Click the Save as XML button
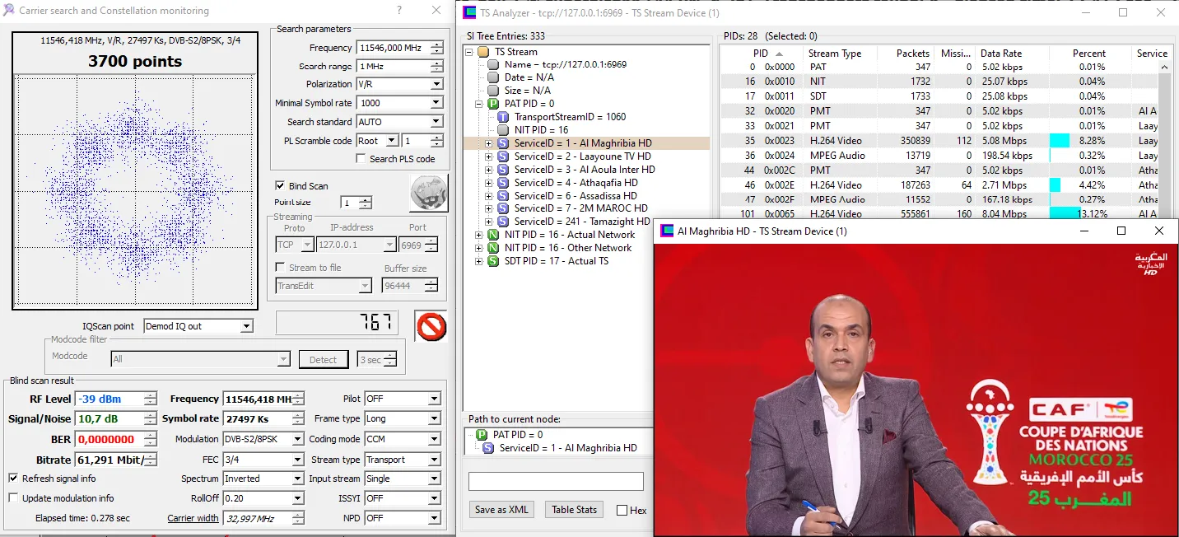The image size is (1179, 537). pyautogui.click(x=501, y=510)
